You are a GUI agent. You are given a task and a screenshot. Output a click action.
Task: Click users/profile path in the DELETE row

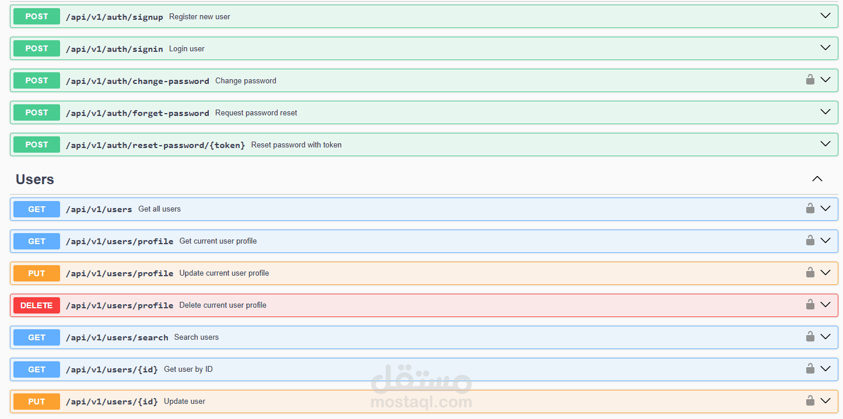click(120, 305)
